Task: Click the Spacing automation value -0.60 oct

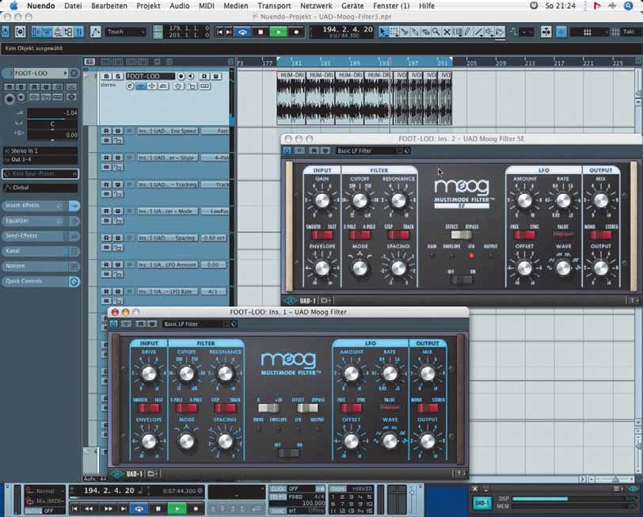Action: coord(214,238)
